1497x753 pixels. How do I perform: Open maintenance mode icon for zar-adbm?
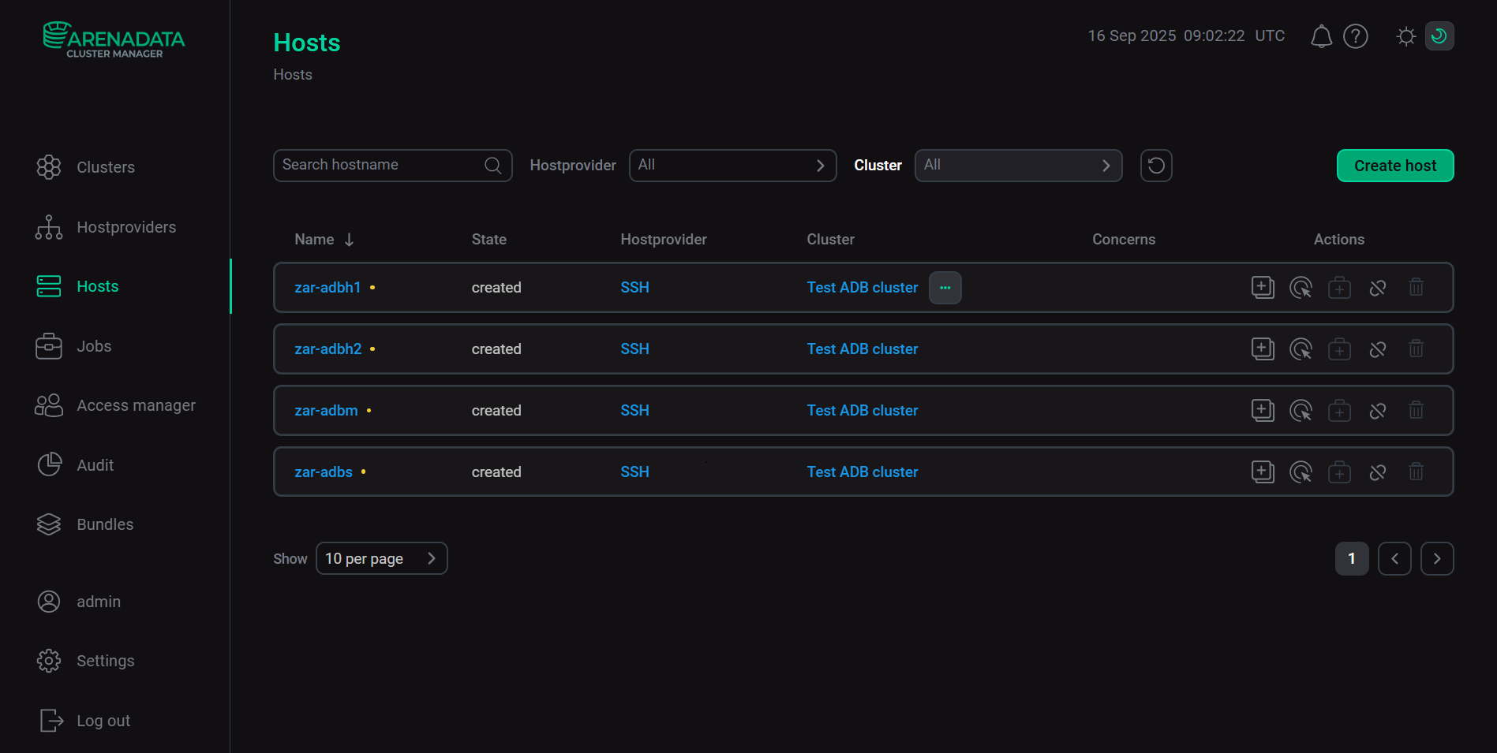click(x=1339, y=411)
